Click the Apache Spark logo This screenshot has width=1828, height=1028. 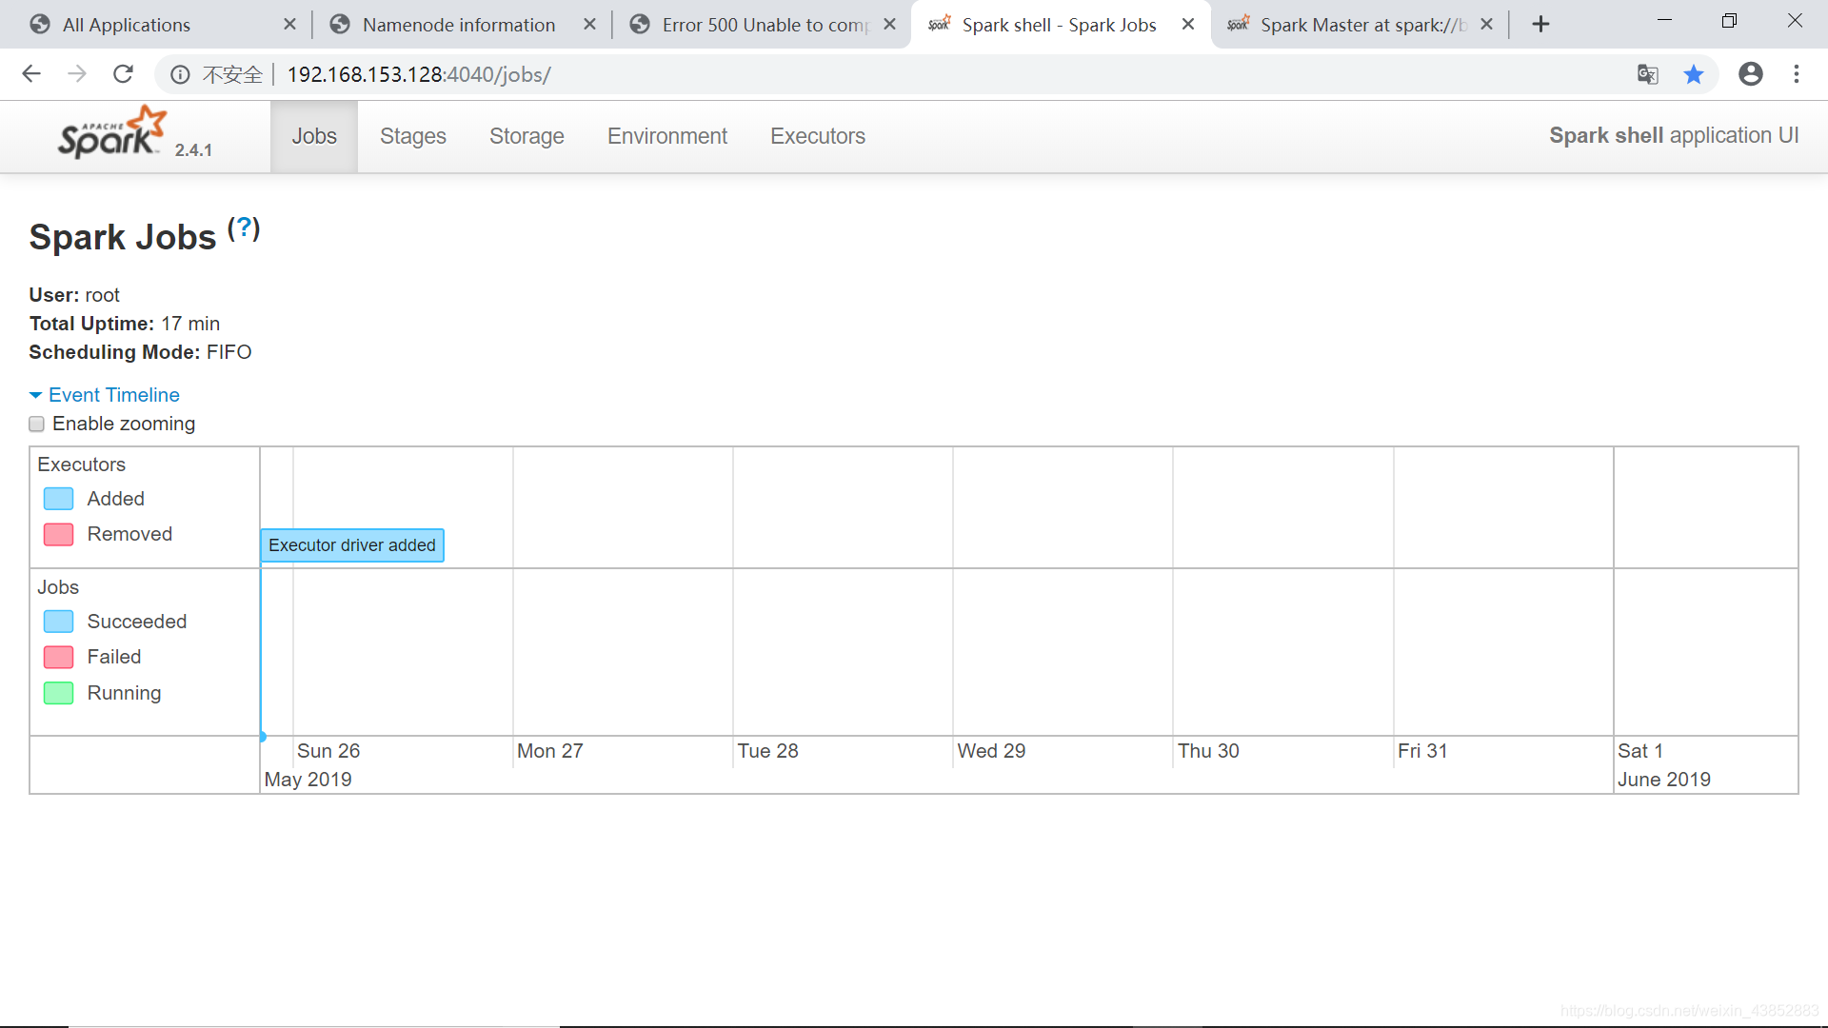point(112,132)
